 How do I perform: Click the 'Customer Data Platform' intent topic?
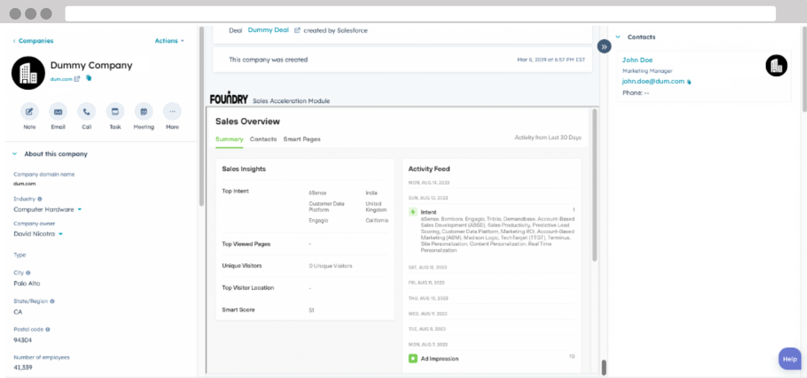tap(327, 207)
